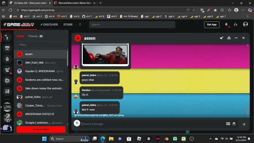Open the Scrapie | umbreon chat
The height and width of the screenshot is (143, 254).
coord(40,123)
